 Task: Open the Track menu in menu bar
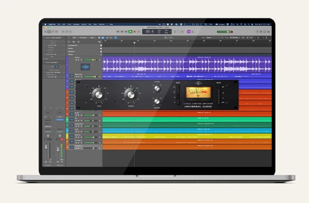tap(69, 24)
